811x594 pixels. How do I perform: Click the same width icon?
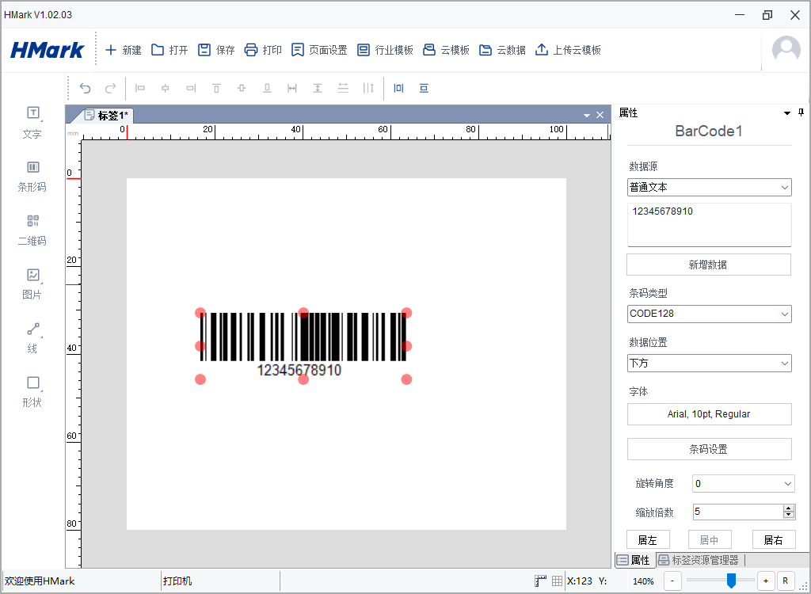point(292,88)
